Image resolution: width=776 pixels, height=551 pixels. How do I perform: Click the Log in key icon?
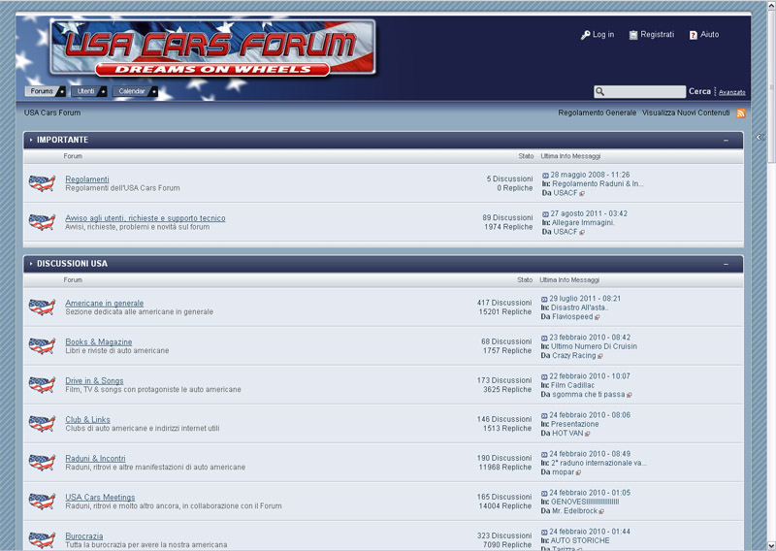(586, 35)
